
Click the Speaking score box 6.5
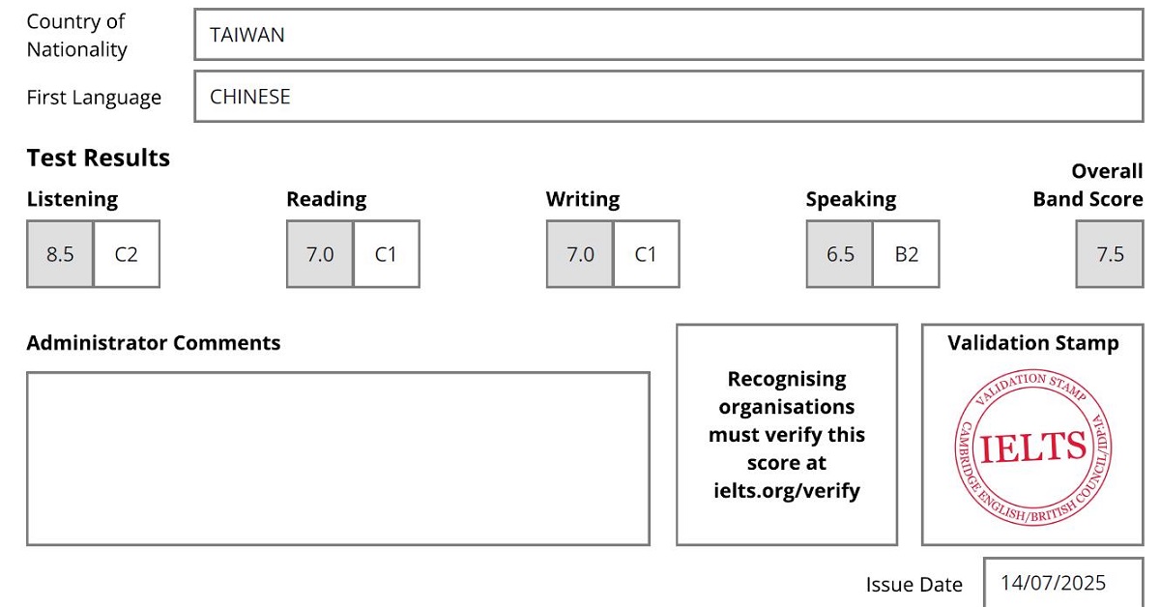tap(840, 254)
